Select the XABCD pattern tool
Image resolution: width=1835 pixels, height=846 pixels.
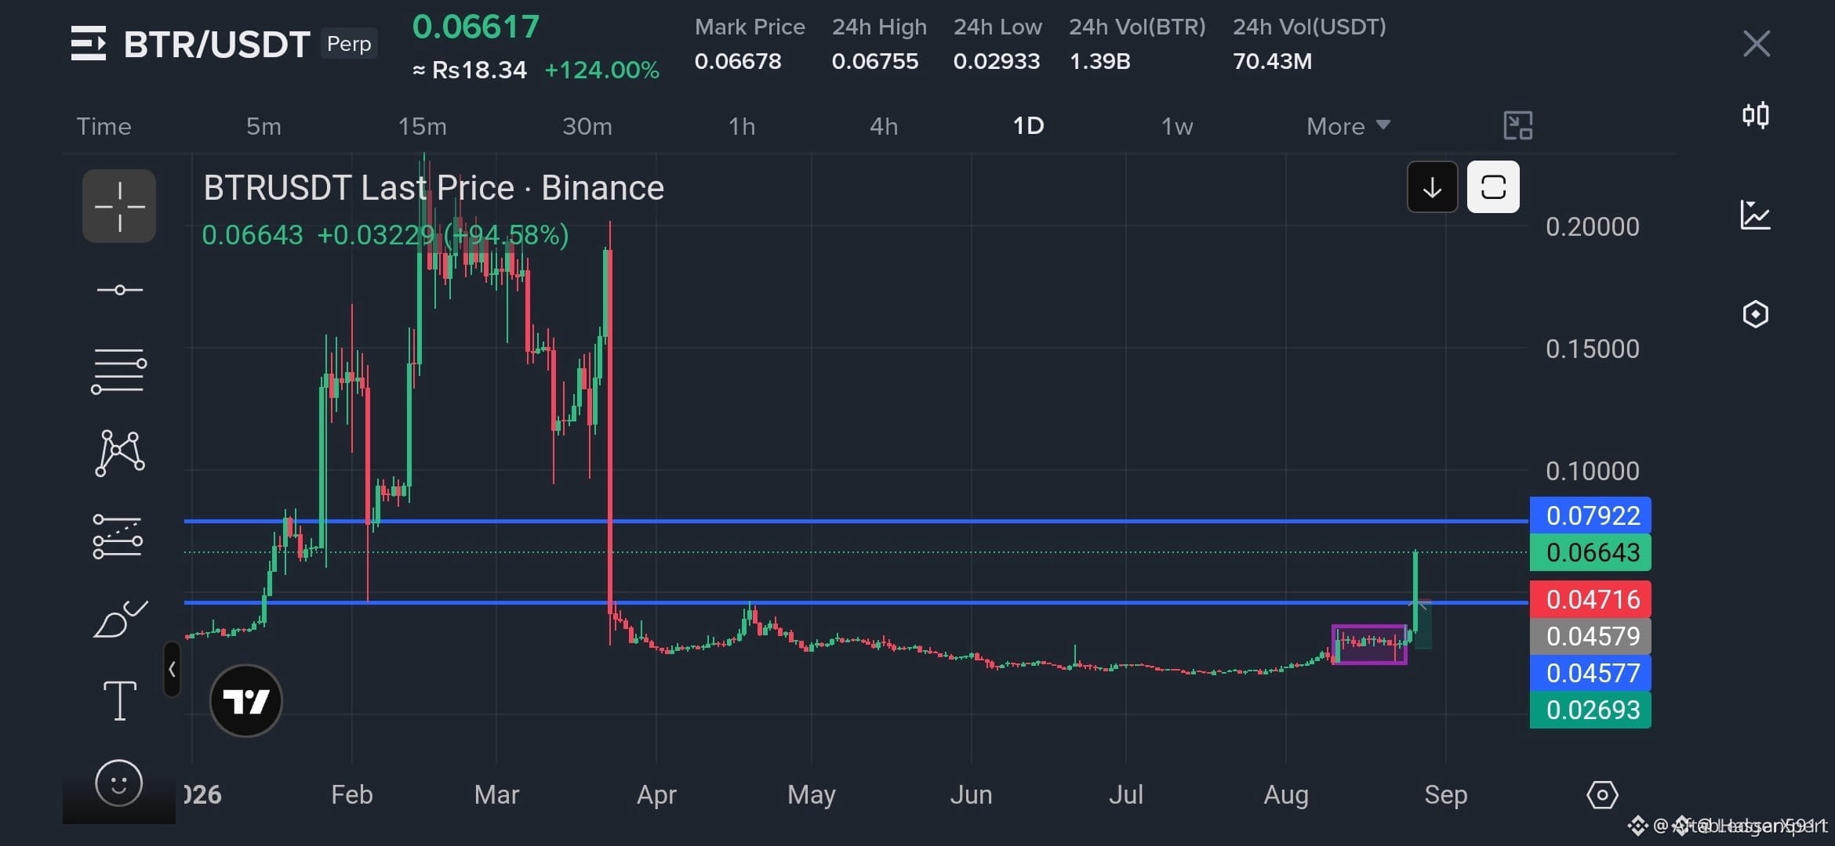[x=119, y=453]
